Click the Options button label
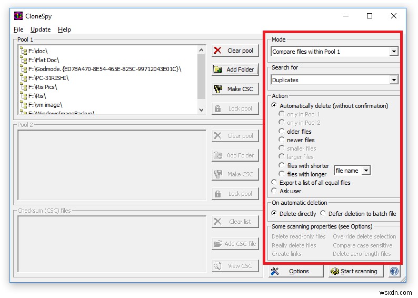Image resolution: width=418 pixels, height=298 pixels. (x=299, y=271)
